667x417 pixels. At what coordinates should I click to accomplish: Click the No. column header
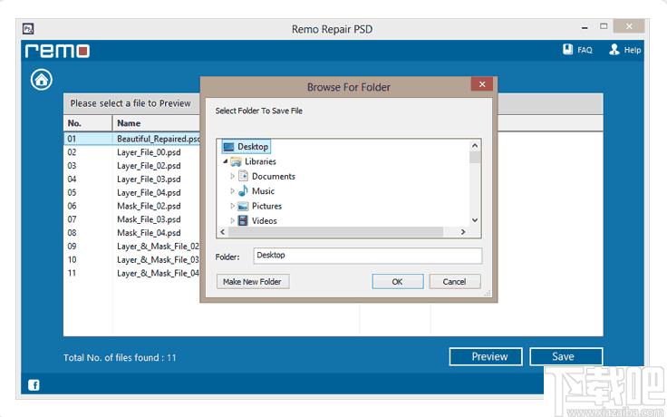(x=88, y=123)
